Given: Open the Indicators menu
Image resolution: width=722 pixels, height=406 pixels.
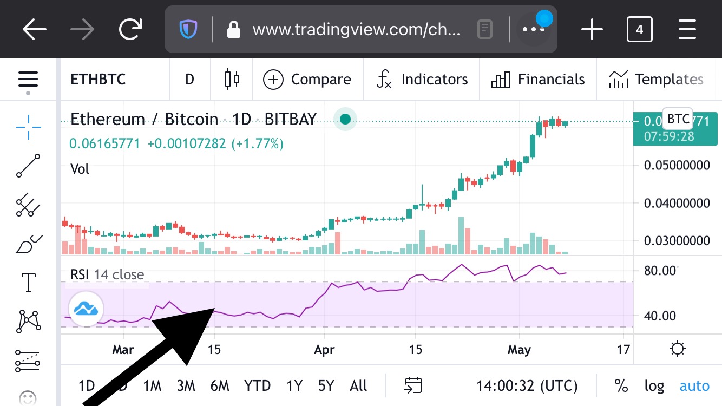Looking at the screenshot, I should click(x=422, y=80).
